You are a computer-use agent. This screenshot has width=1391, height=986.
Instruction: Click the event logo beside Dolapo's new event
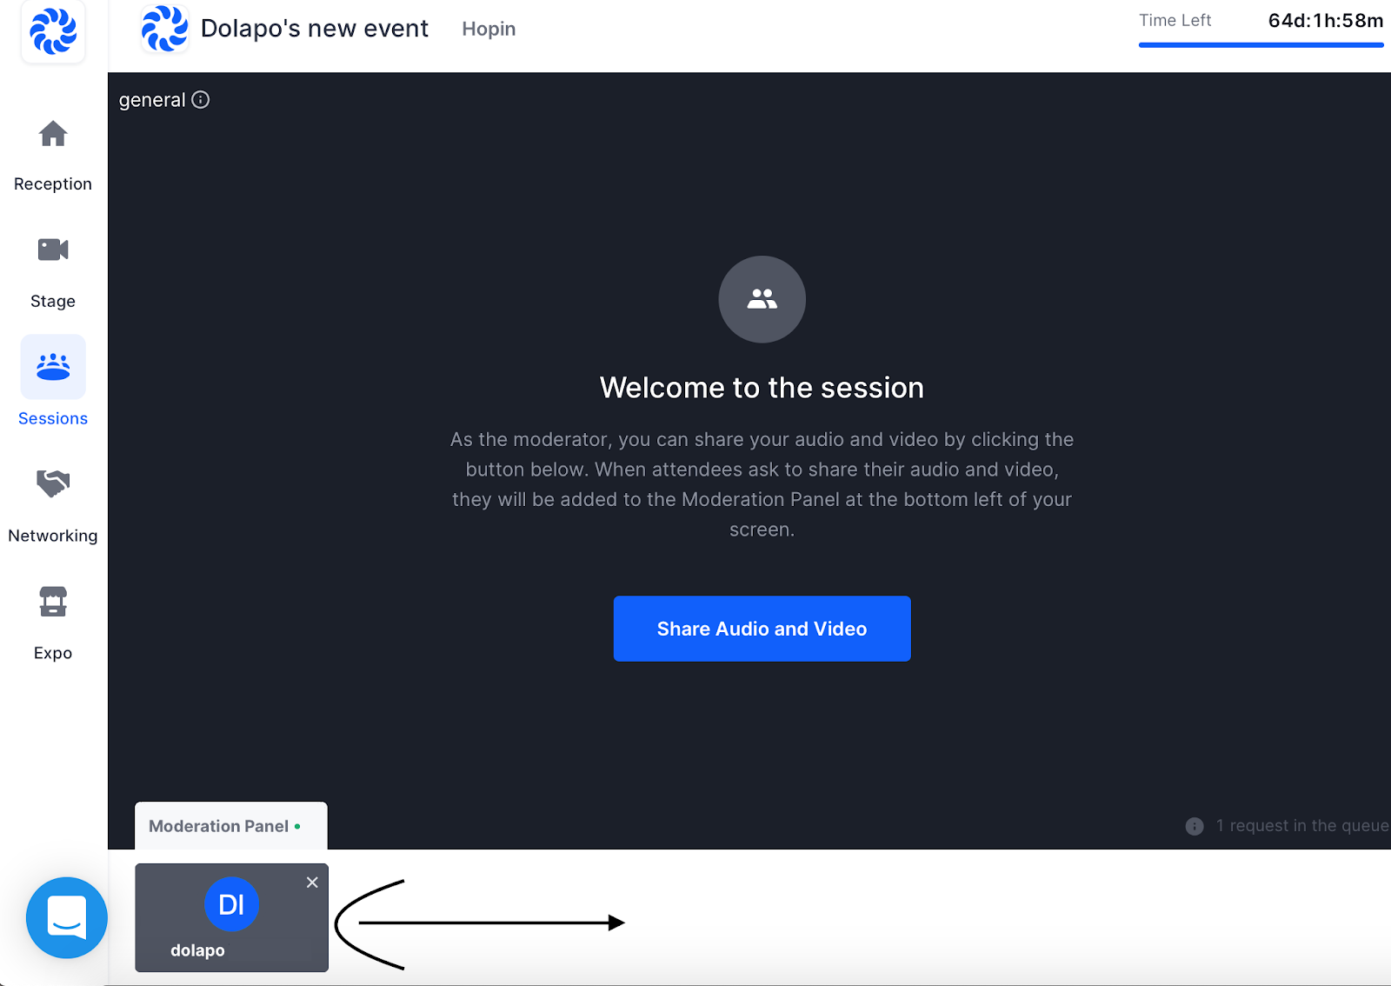pos(164,29)
